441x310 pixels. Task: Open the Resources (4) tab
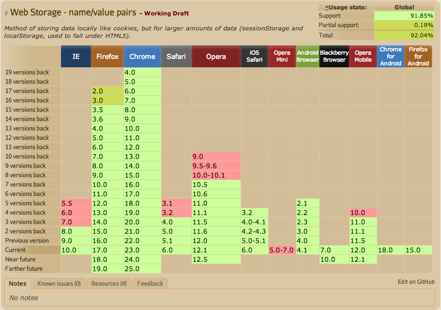(x=109, y=283)
